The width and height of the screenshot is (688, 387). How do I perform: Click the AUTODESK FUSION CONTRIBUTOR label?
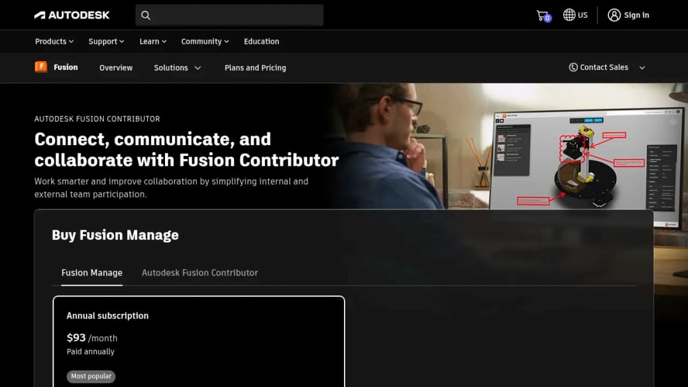click(x=97, y=119)
